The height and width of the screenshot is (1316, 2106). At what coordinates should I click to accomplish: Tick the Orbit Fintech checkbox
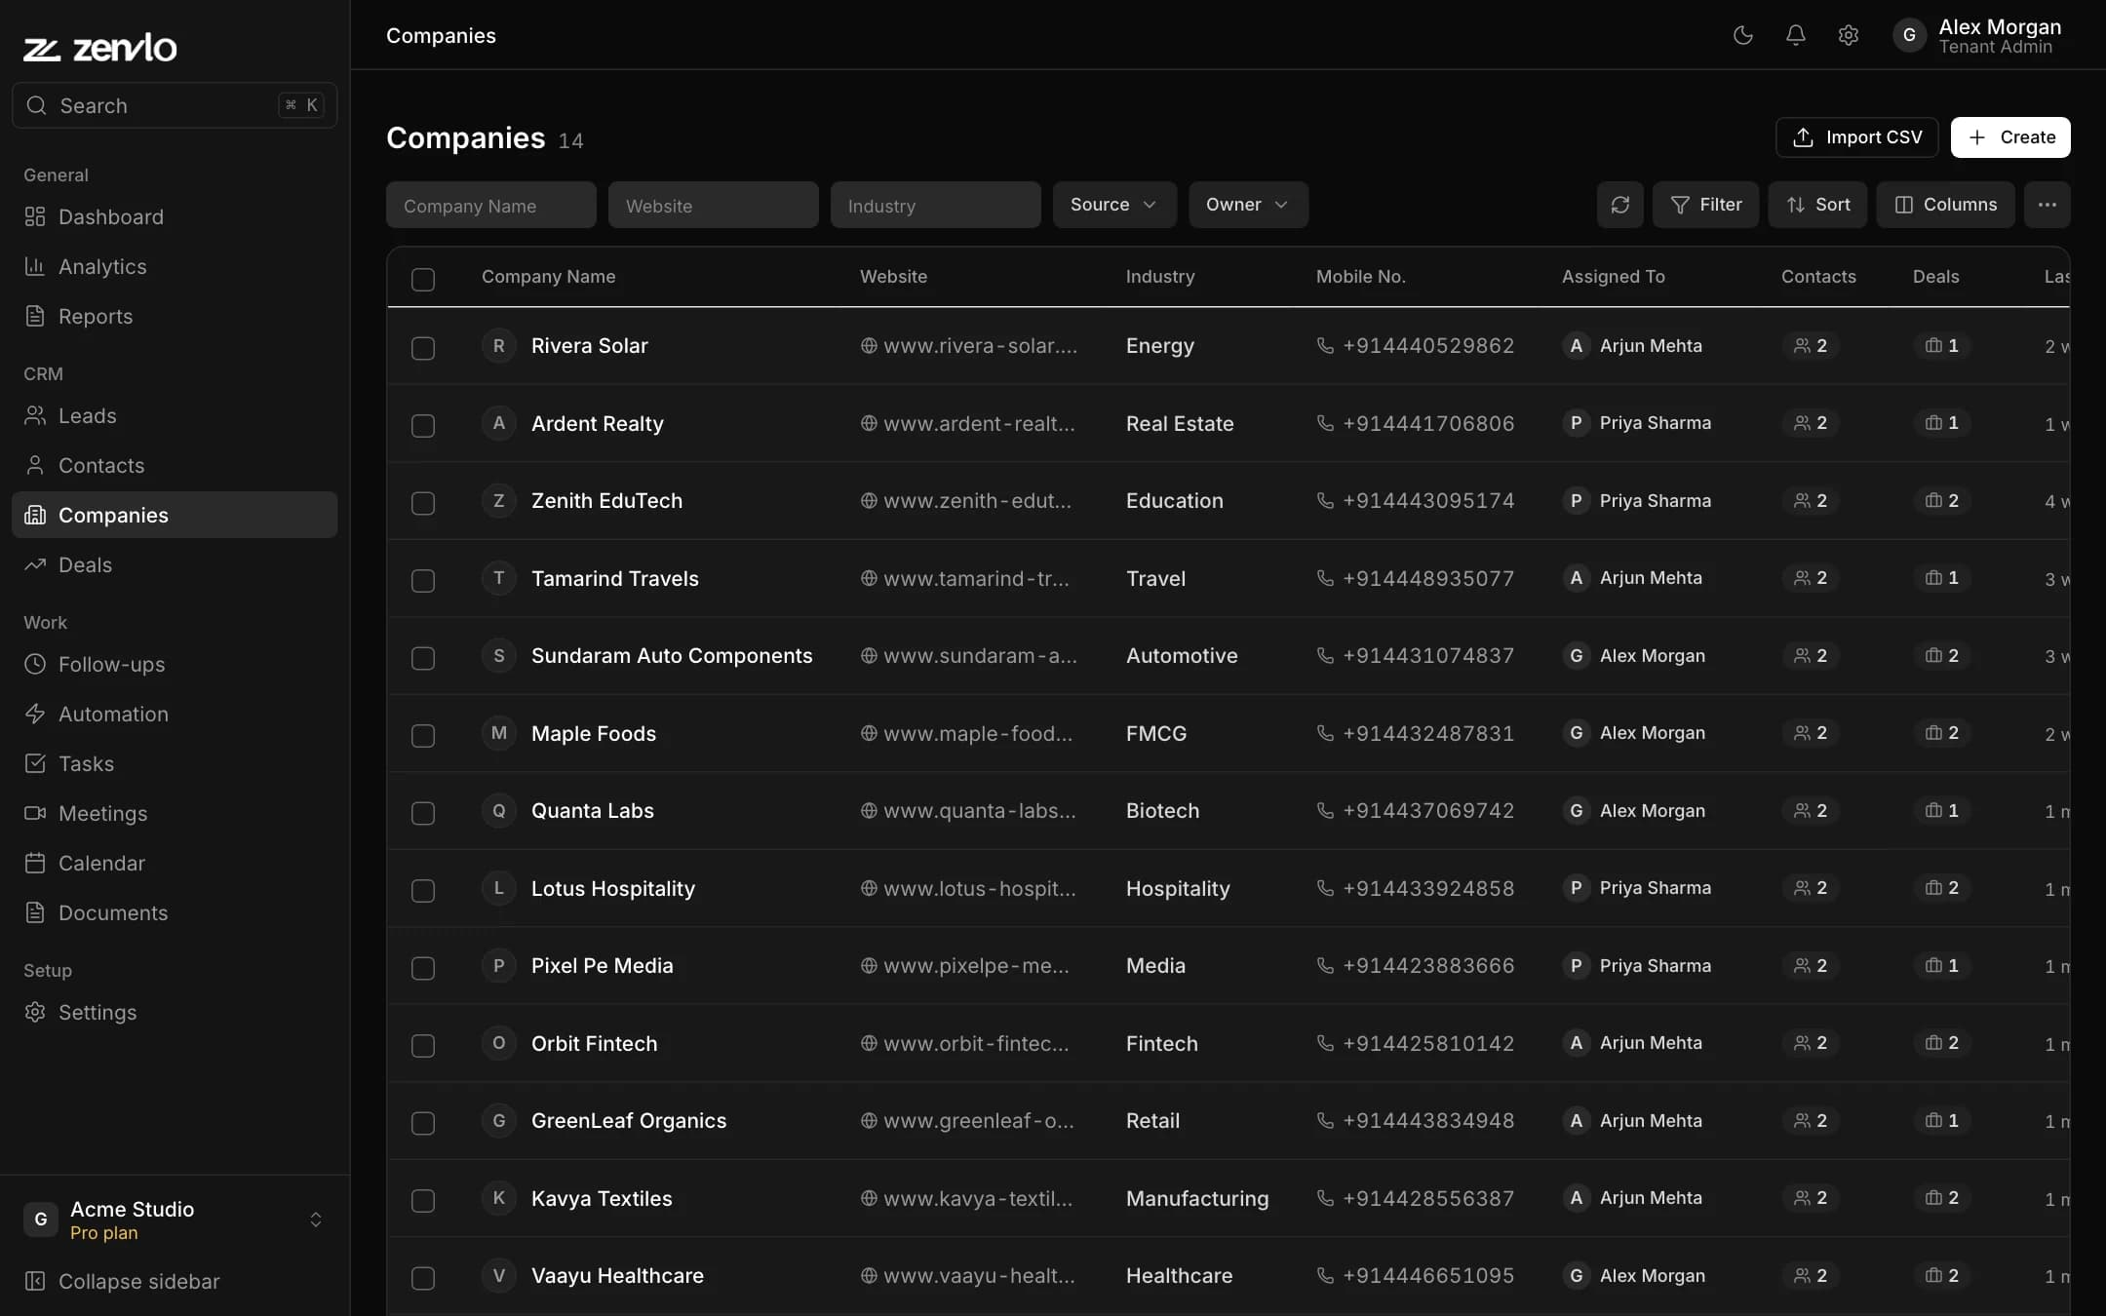click(423, 1046)
